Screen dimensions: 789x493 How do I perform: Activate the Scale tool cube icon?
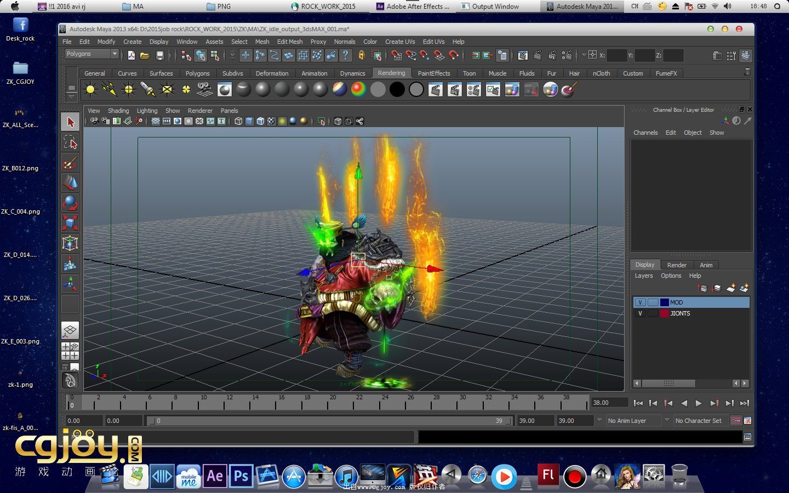coord(70,223)
